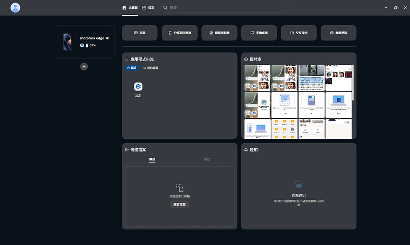Screen dimensions: 410x245
Task: Launch the 網路攝影機 webcam feature
Action: pyautogui.click(x=219, y=33)
